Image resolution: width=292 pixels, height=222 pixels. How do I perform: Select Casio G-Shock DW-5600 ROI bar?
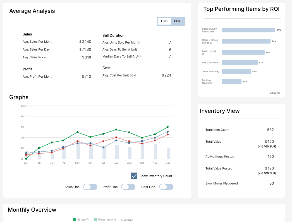pyautogui.click(x=246, y=41)
